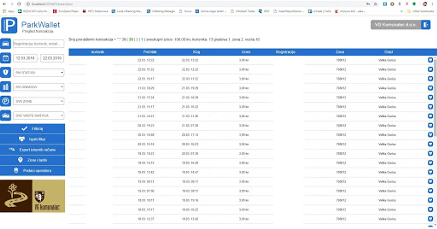Open details icon for the 21.03. 17:24 transaction
The height and width of the screenshot is (229, 437).
(x=430, y=97)
